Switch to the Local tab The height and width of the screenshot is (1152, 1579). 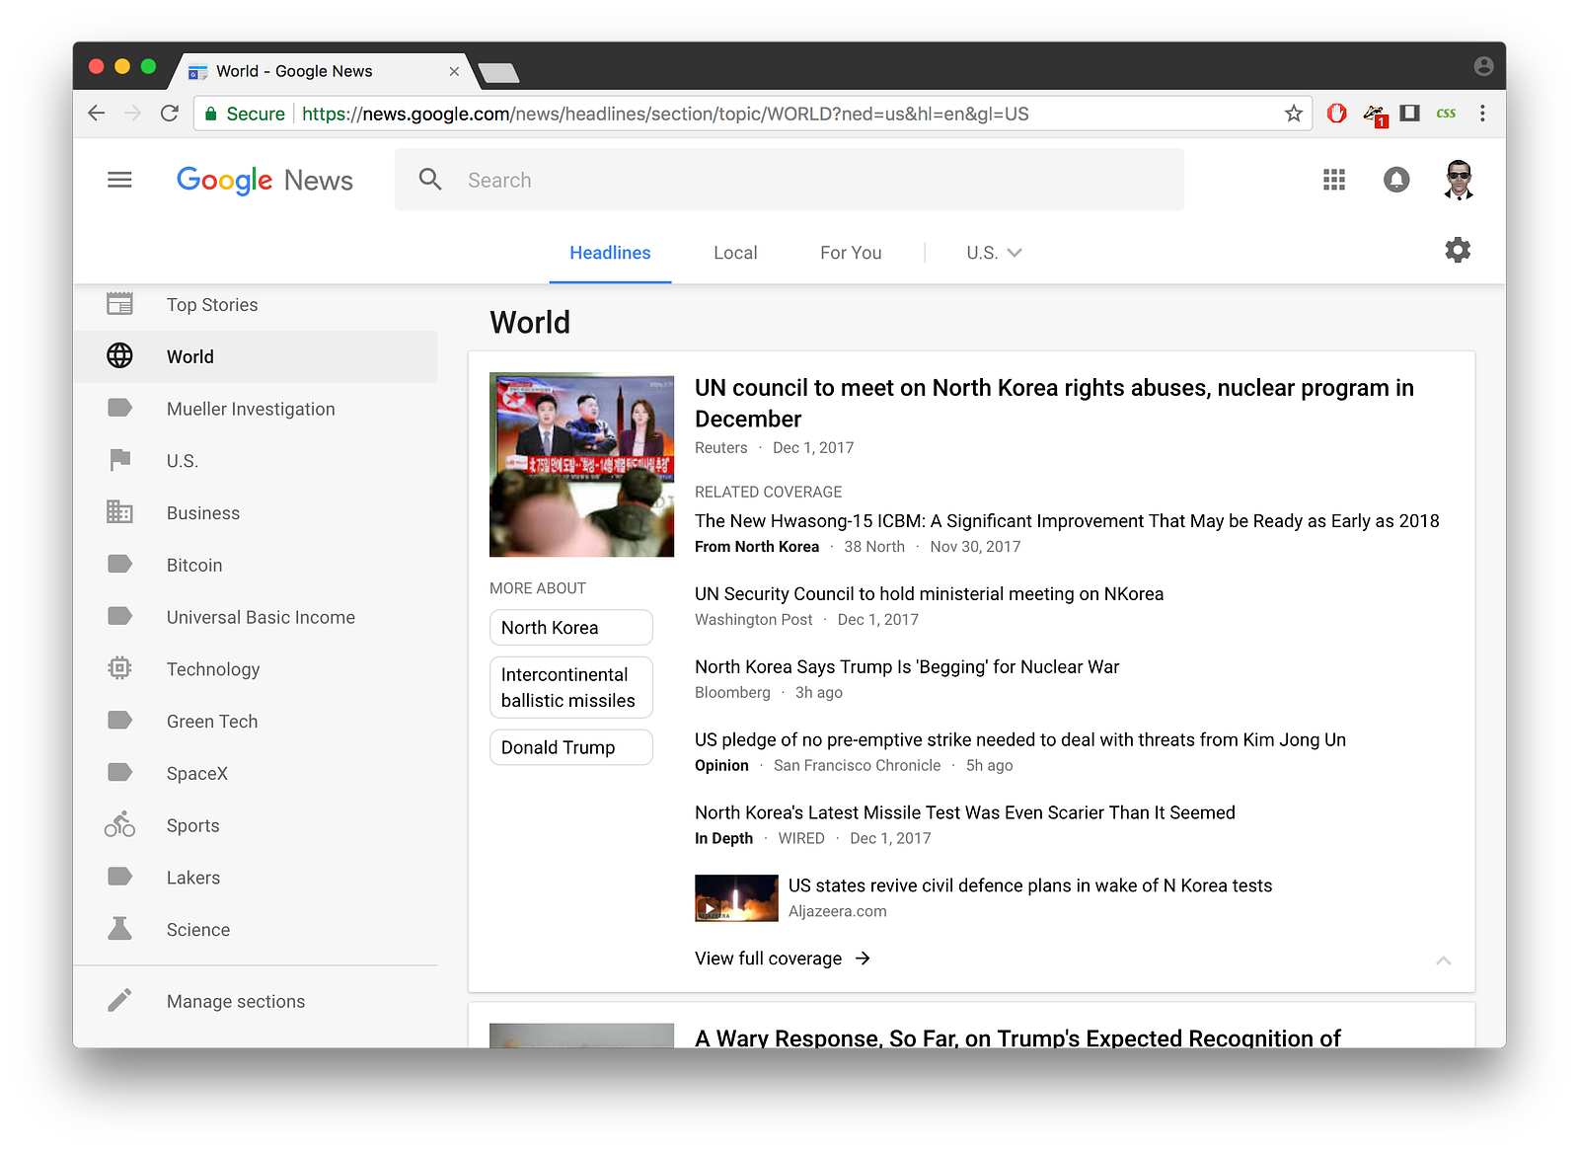[x=735, y=253]
